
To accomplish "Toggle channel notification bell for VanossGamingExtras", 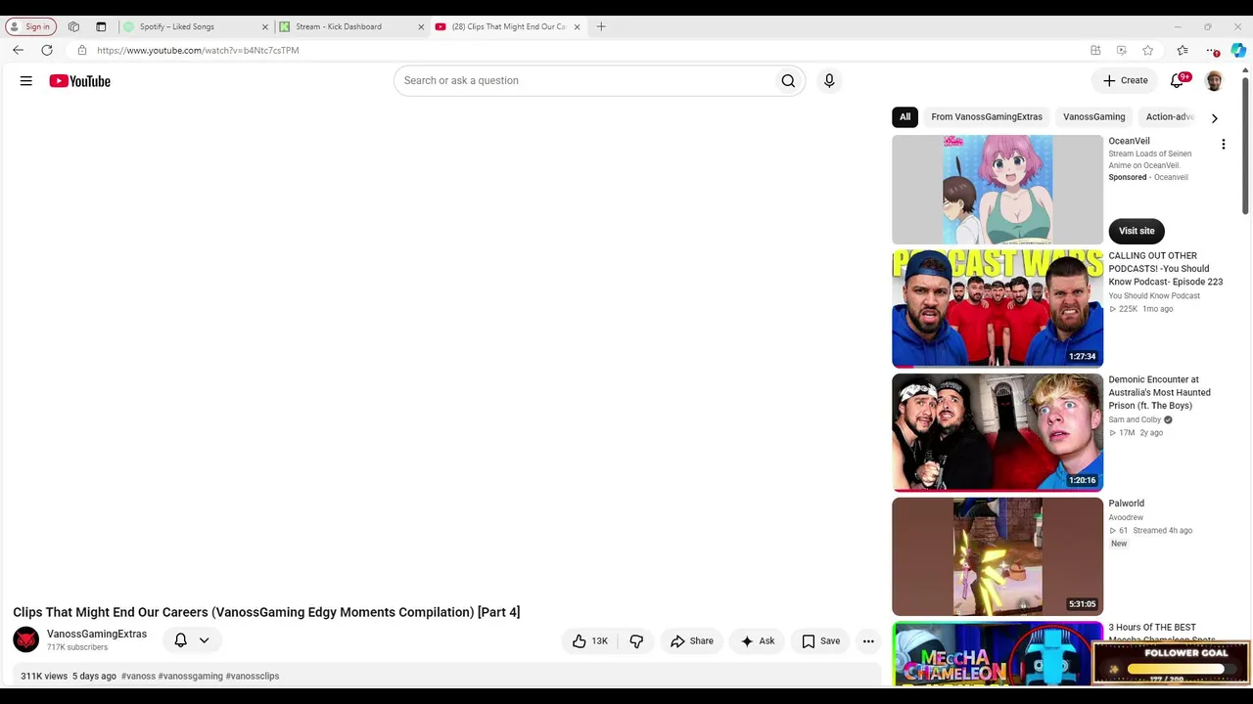I will (180, 640).
